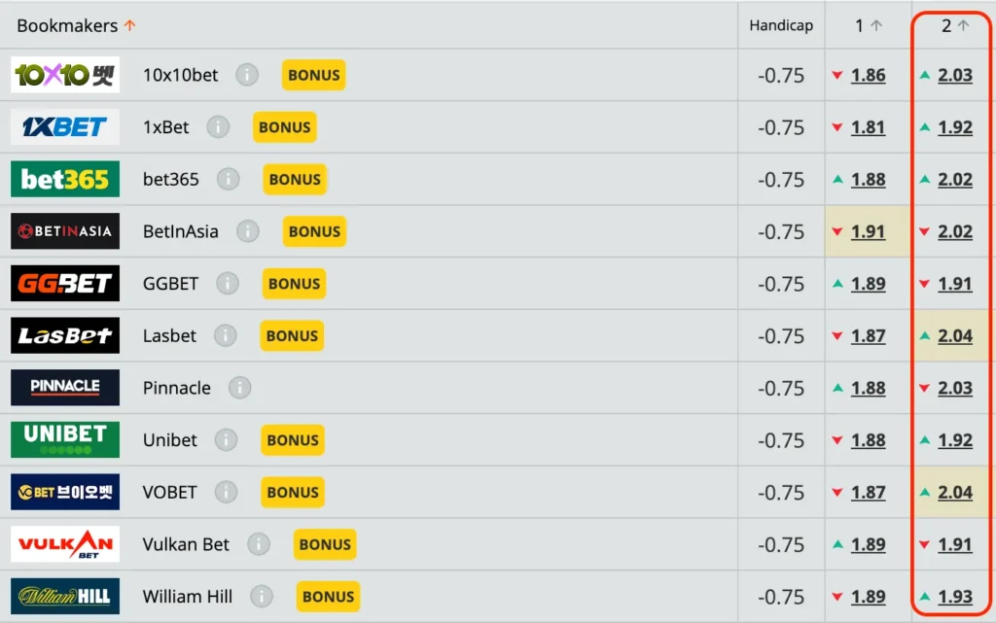Open the Pinnacle logo
The width and height of the screenshot is (996, 623).
(x=65, y=387)
